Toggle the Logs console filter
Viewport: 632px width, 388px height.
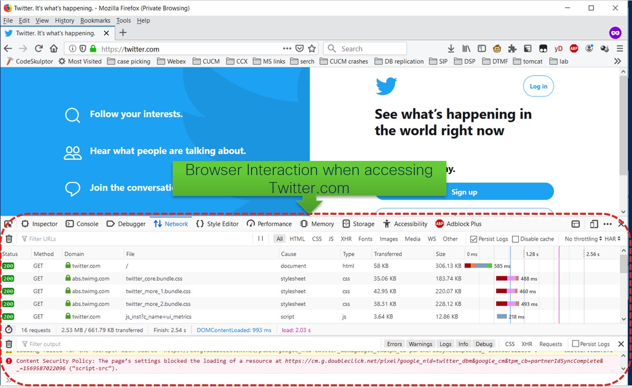tap(446, 344)
